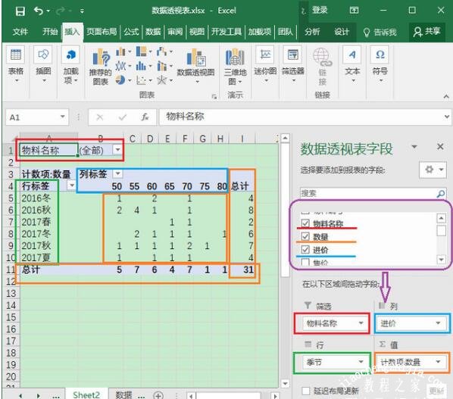
Task: Insert a line chart (折线图) from the icon
Action: click(120, 67)
